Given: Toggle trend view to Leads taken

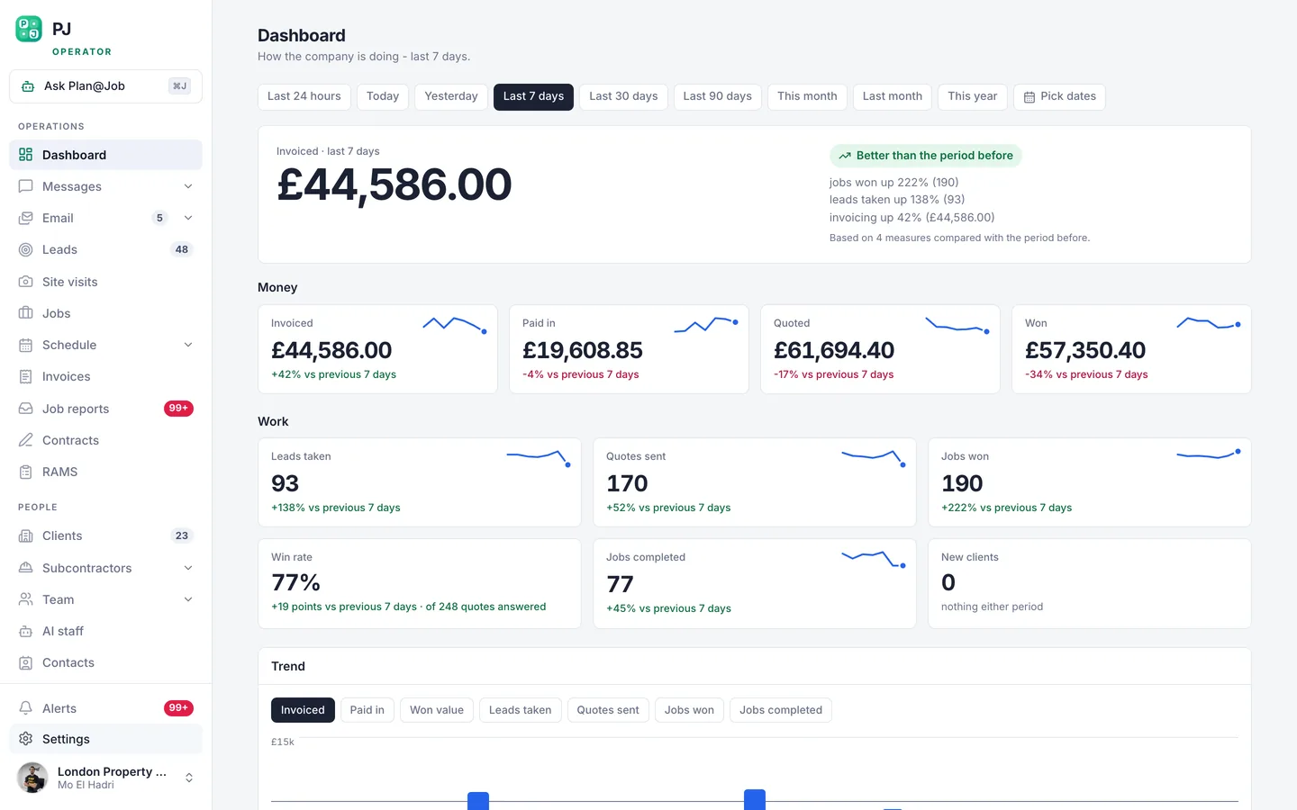Looking at the screenshot, I should [520, 710].
